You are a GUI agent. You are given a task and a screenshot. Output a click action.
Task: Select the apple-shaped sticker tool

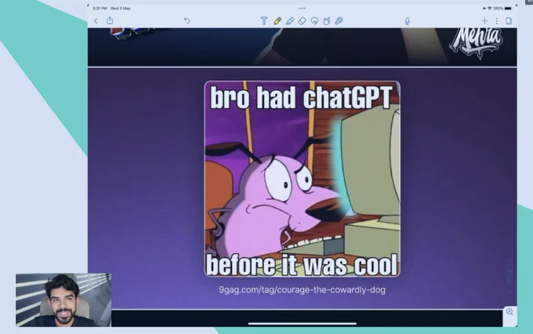click(327, 21)
